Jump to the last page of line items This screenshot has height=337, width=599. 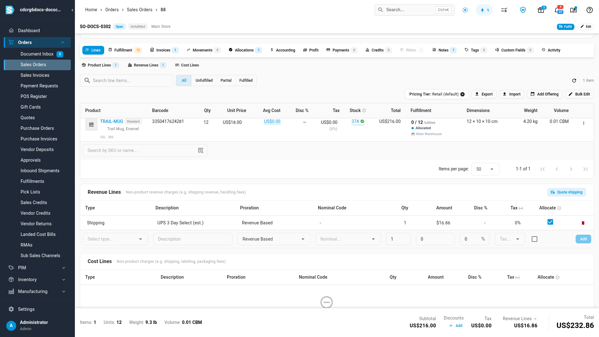(585, 169)
